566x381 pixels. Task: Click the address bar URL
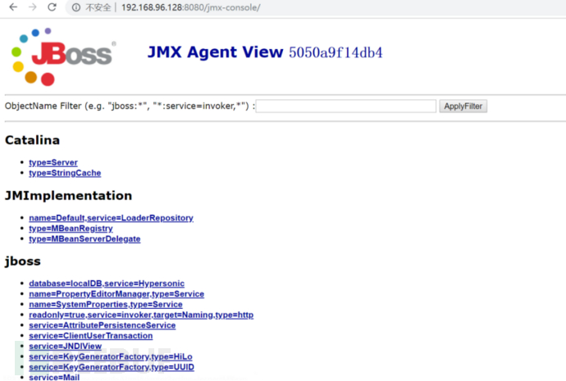[x=190, y=7]
